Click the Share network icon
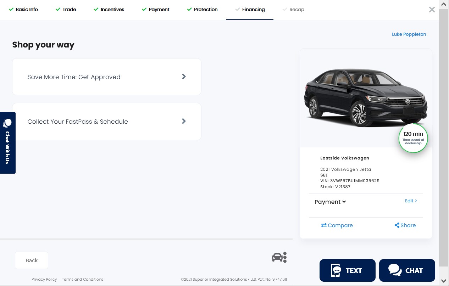 [397, 225]
